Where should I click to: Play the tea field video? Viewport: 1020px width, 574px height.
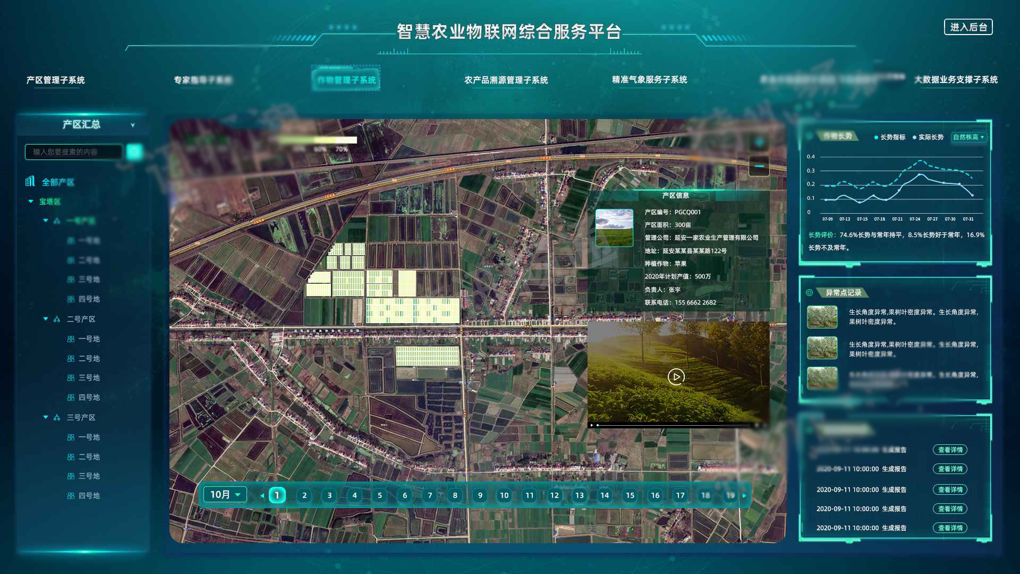coord(676,377)
